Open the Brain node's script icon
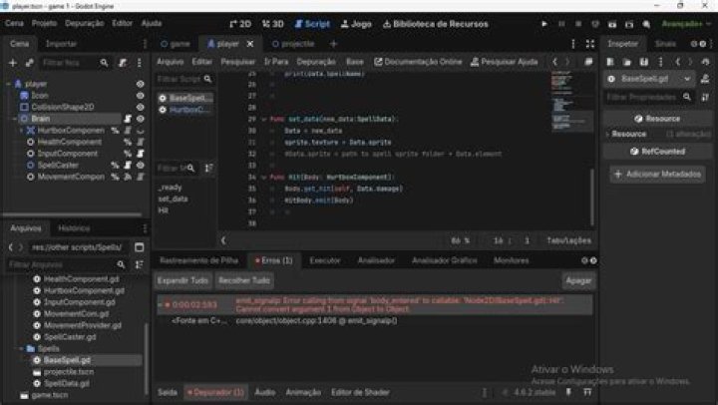Viewport: 718px width, 405px height. (x=128, y=119)
